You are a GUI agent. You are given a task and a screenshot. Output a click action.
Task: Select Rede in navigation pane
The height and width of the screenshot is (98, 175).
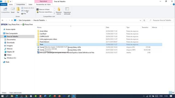7,62
